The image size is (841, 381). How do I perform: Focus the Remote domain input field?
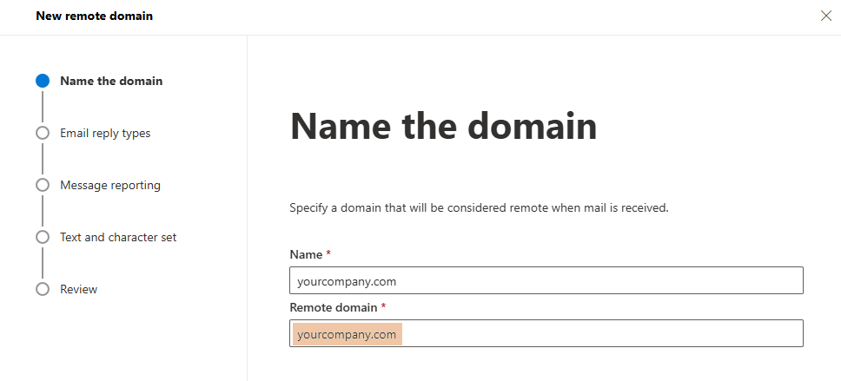[599, 334]
